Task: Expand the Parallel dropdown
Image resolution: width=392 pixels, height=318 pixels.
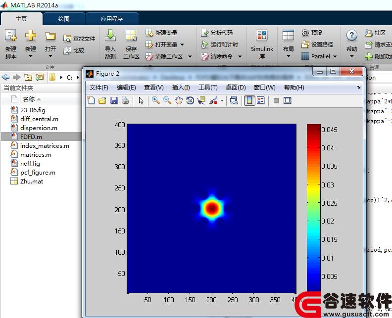Action: [x=335, y=57]
